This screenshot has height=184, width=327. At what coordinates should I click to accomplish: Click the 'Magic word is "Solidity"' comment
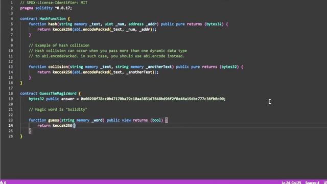tap(58, 109)
